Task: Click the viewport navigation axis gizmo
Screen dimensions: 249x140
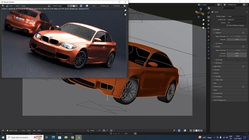Action: pos(200,13)
